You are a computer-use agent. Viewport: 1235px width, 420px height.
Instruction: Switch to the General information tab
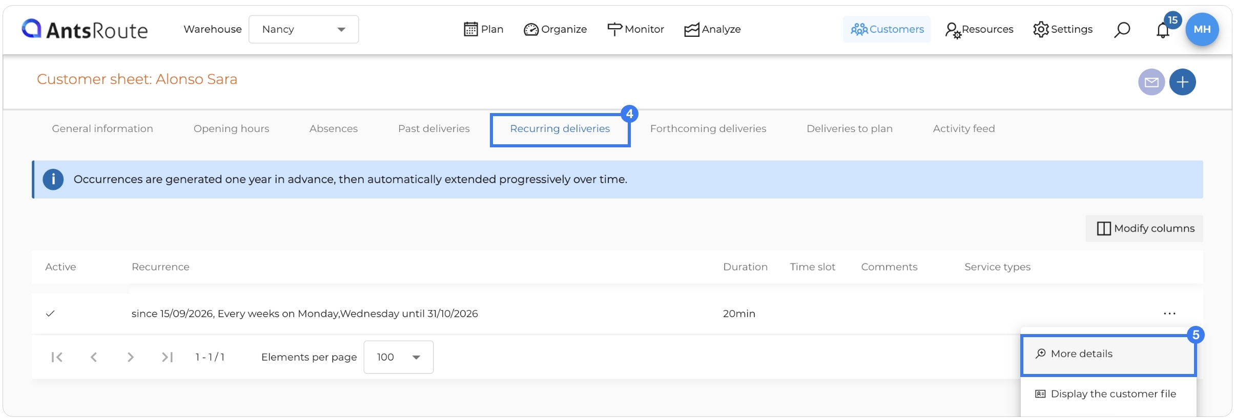pos(102,128)
